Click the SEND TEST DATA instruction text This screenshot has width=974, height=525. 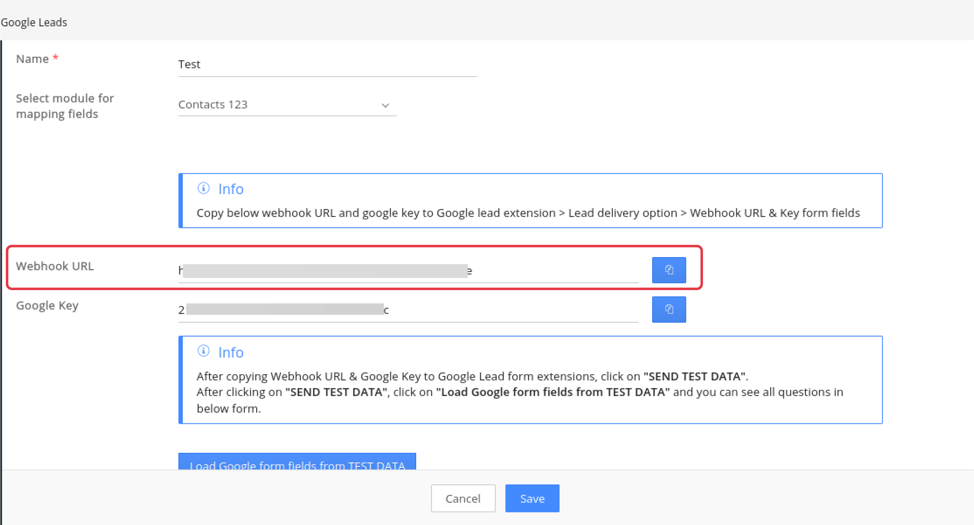click(x=695, y=376)
